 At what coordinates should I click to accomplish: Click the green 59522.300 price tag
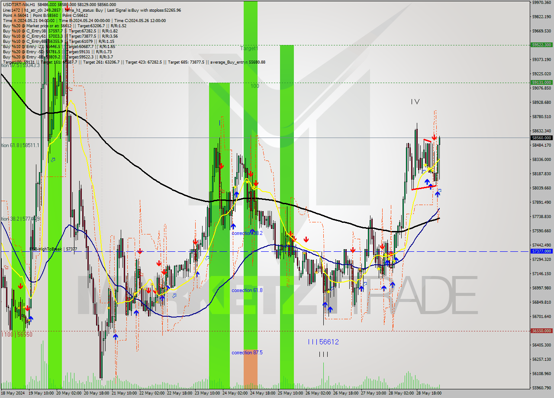click(541, 45)
